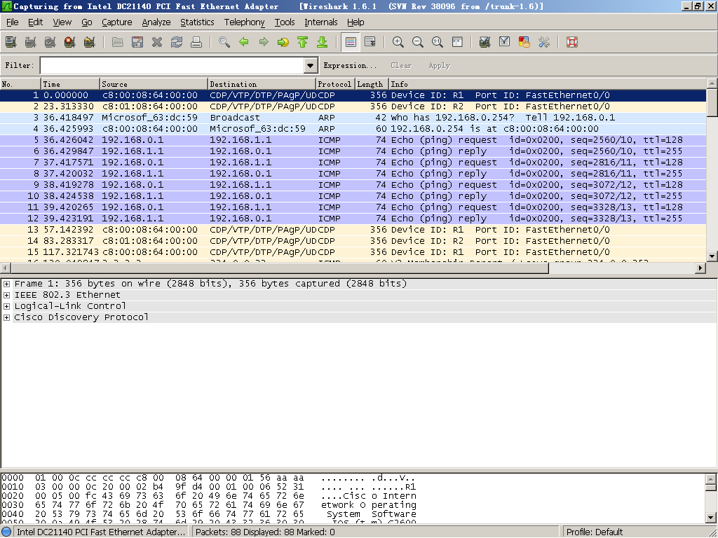Zoom in the packet text
Image resolution: width=718 pixels, height=538 pixels.
[398, 42]
